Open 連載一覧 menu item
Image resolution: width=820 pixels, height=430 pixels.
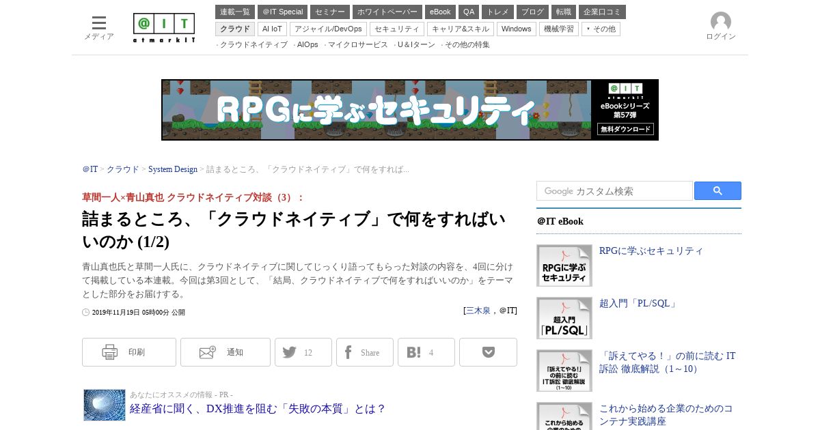tap(235, 12)
